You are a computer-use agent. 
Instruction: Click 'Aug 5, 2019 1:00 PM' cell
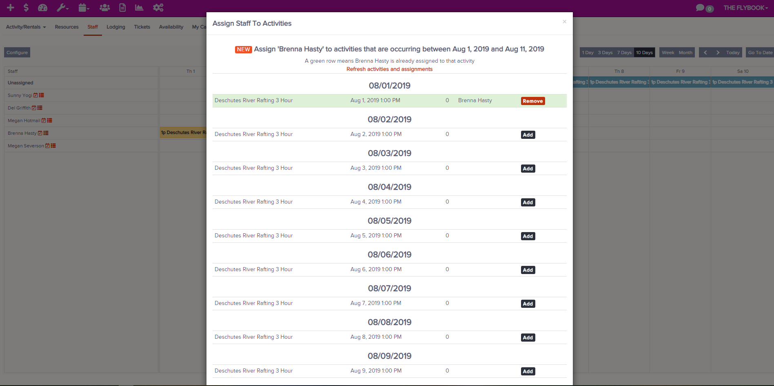point(376,236)
